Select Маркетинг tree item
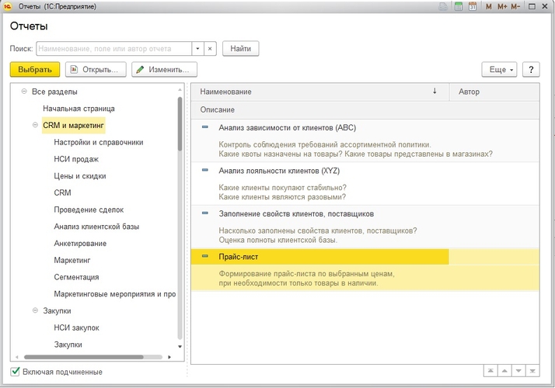Screen dimensions: 555x388 point(72,261)
